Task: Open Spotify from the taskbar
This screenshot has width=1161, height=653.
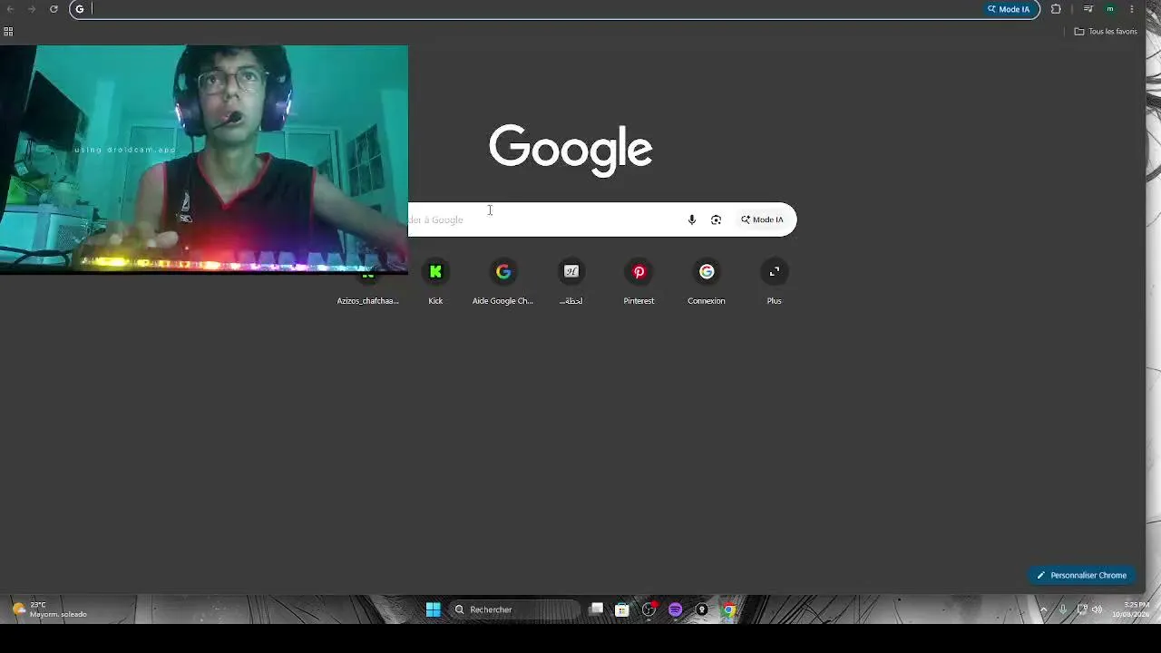Action: pyautogui.click(x=676, y=609)
